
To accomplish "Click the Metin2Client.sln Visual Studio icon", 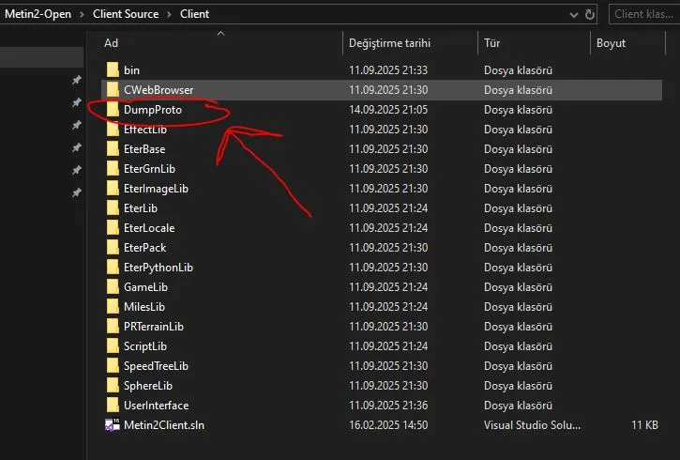I will pyautogui.click(x=113, y=425).
